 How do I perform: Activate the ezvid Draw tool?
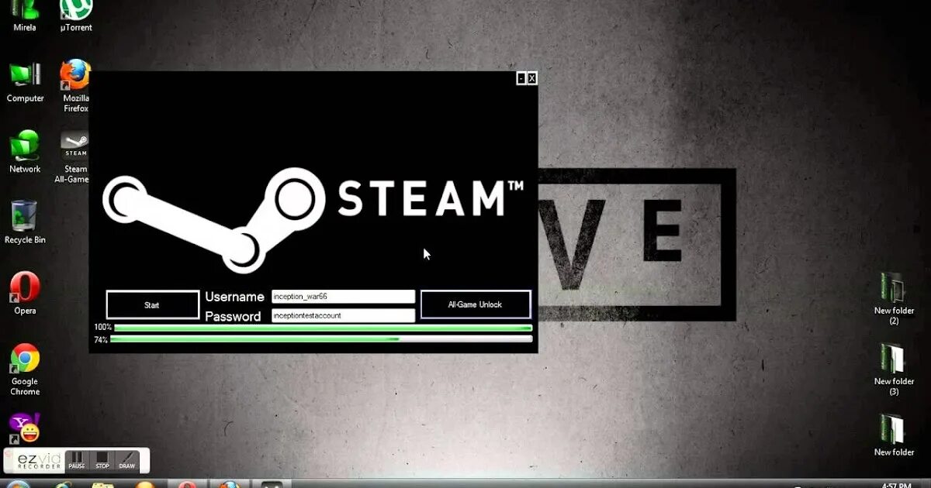point(126,460)
